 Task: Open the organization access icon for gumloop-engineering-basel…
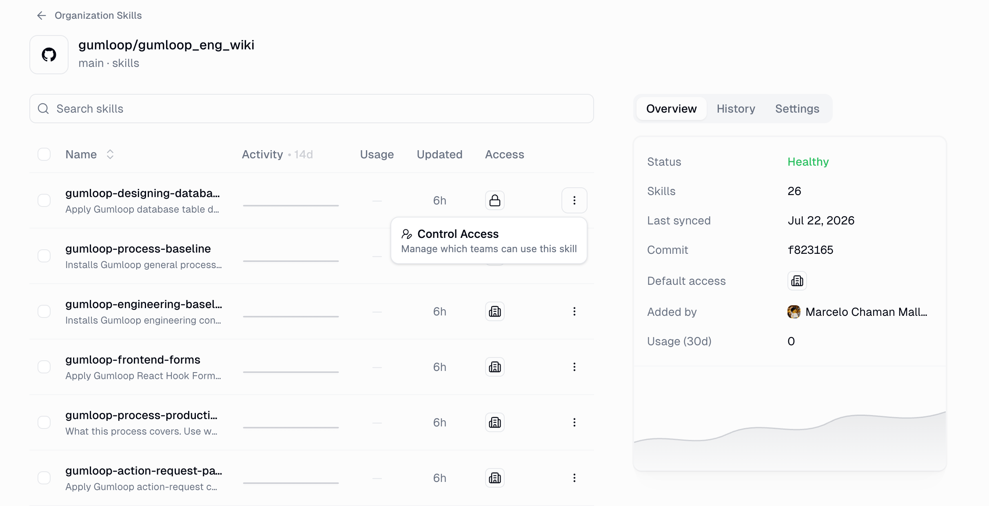495,311
